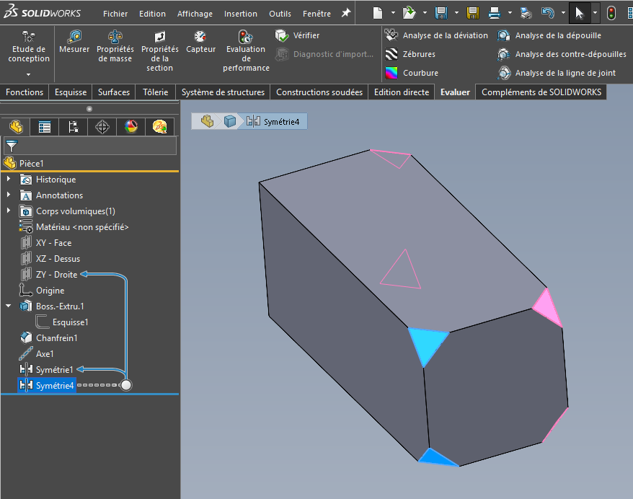Image resolution: width=633 pixels, height=499 pixels.
Task: Select Chanfrein1 in the feature tree
Action: [x=56, y=338]
